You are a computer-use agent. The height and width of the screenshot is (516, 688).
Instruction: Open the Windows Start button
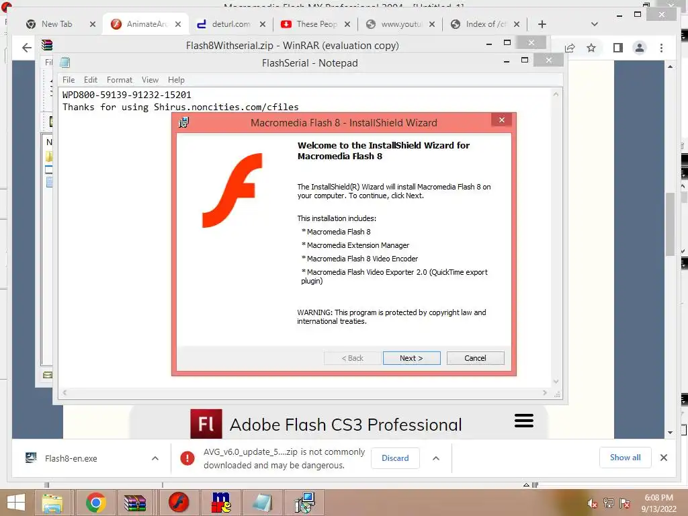click(16, 503)
